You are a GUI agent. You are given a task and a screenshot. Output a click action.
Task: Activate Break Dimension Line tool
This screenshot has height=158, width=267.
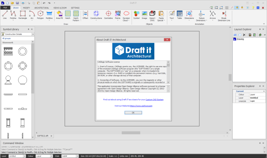tap(224, 16)
